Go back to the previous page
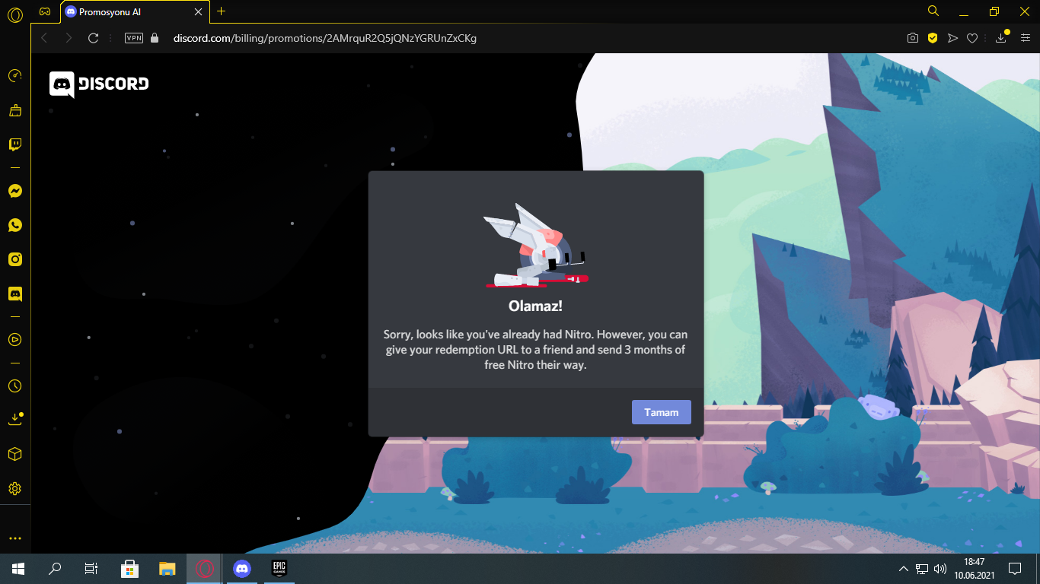Image resolution: width=1040 pixels, height=584 pixels. (x=44, y=38)
